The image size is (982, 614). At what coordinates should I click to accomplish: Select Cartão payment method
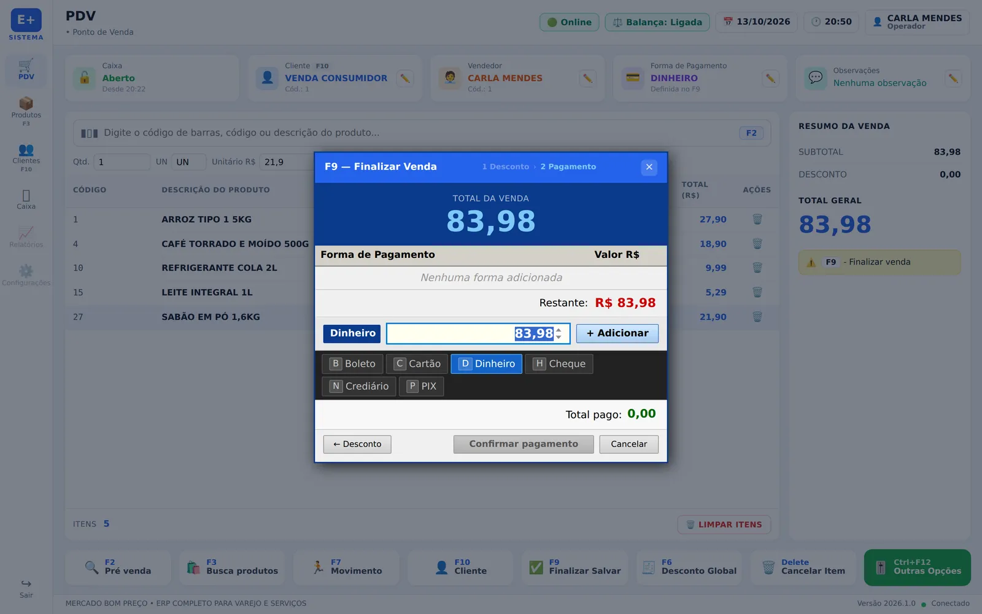(x=417, y=364)
